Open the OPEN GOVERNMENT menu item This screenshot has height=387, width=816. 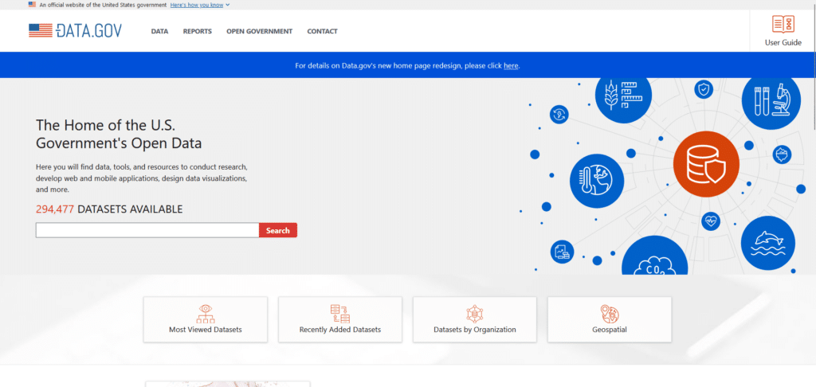259,31
